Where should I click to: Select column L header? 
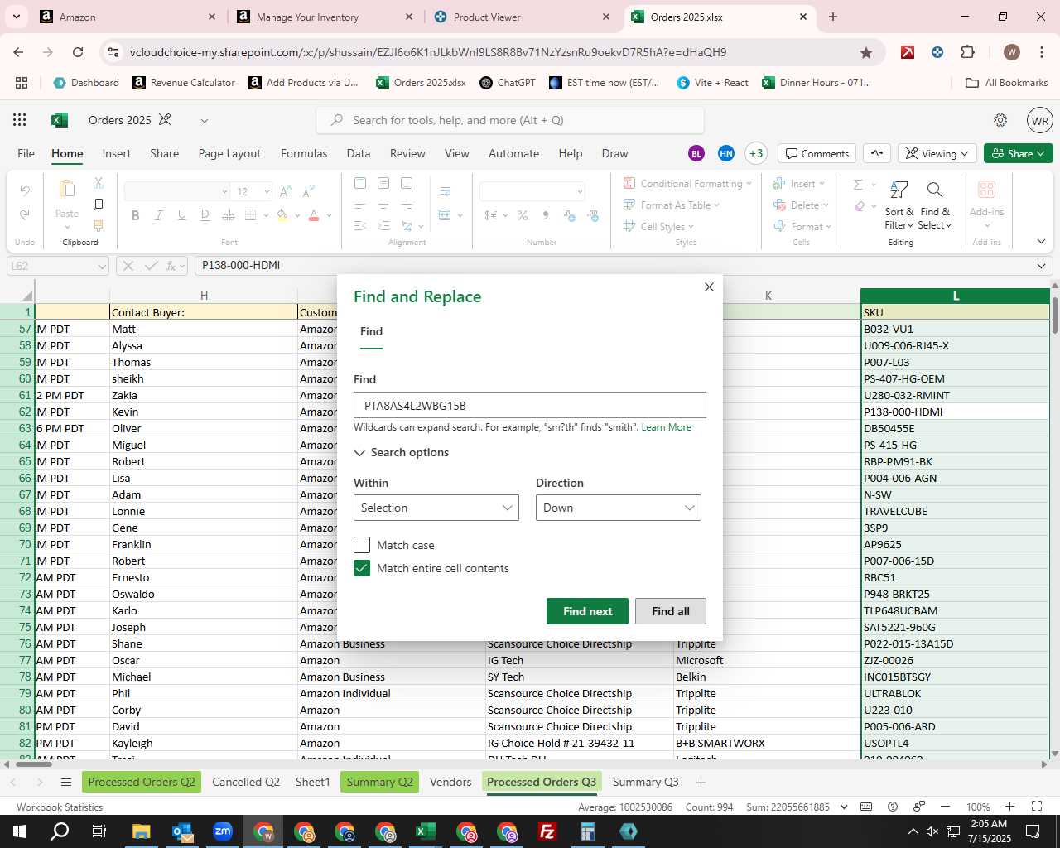click(x=956, y=296)
